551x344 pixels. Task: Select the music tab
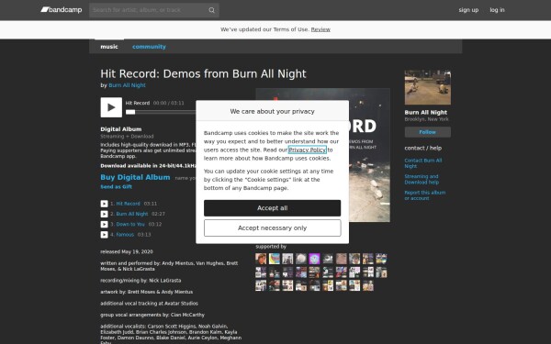[109, 47]
